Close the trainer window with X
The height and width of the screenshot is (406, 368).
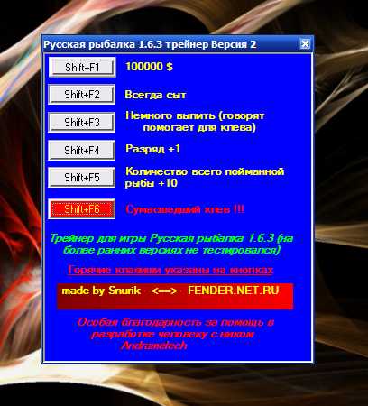click(x=305, y=44)
